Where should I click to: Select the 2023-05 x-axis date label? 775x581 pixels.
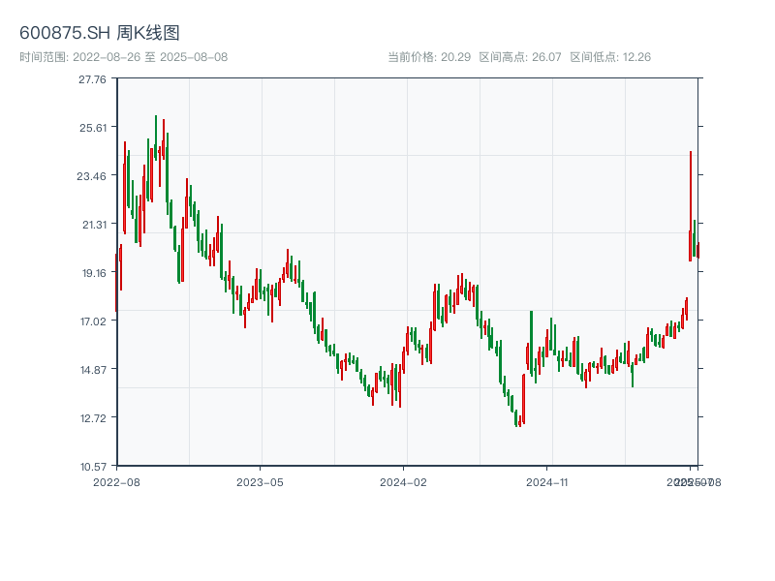click(x=260, y=481)
